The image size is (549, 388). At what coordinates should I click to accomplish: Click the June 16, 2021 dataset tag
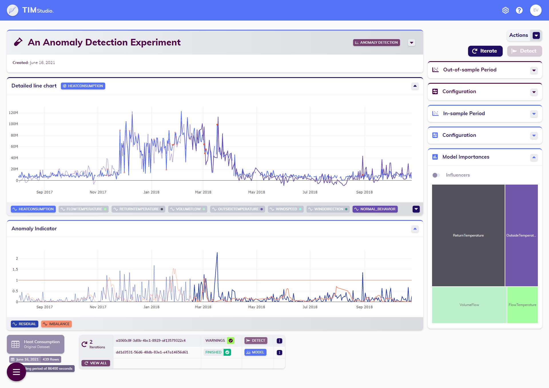click(x=25, y=359)
